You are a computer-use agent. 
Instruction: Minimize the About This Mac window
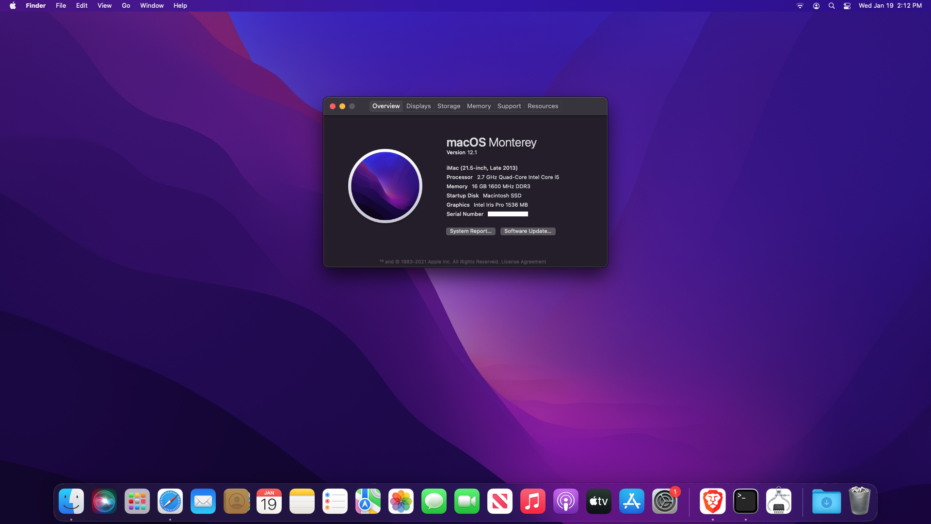coord(342,106)
